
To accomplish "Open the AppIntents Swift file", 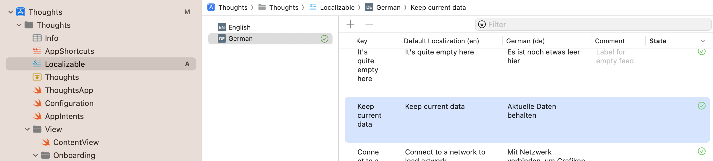I will point(64,116).
